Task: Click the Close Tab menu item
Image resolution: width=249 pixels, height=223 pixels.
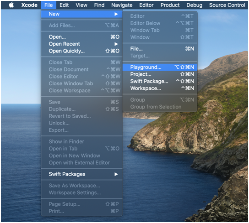Action: pos(81,62)
